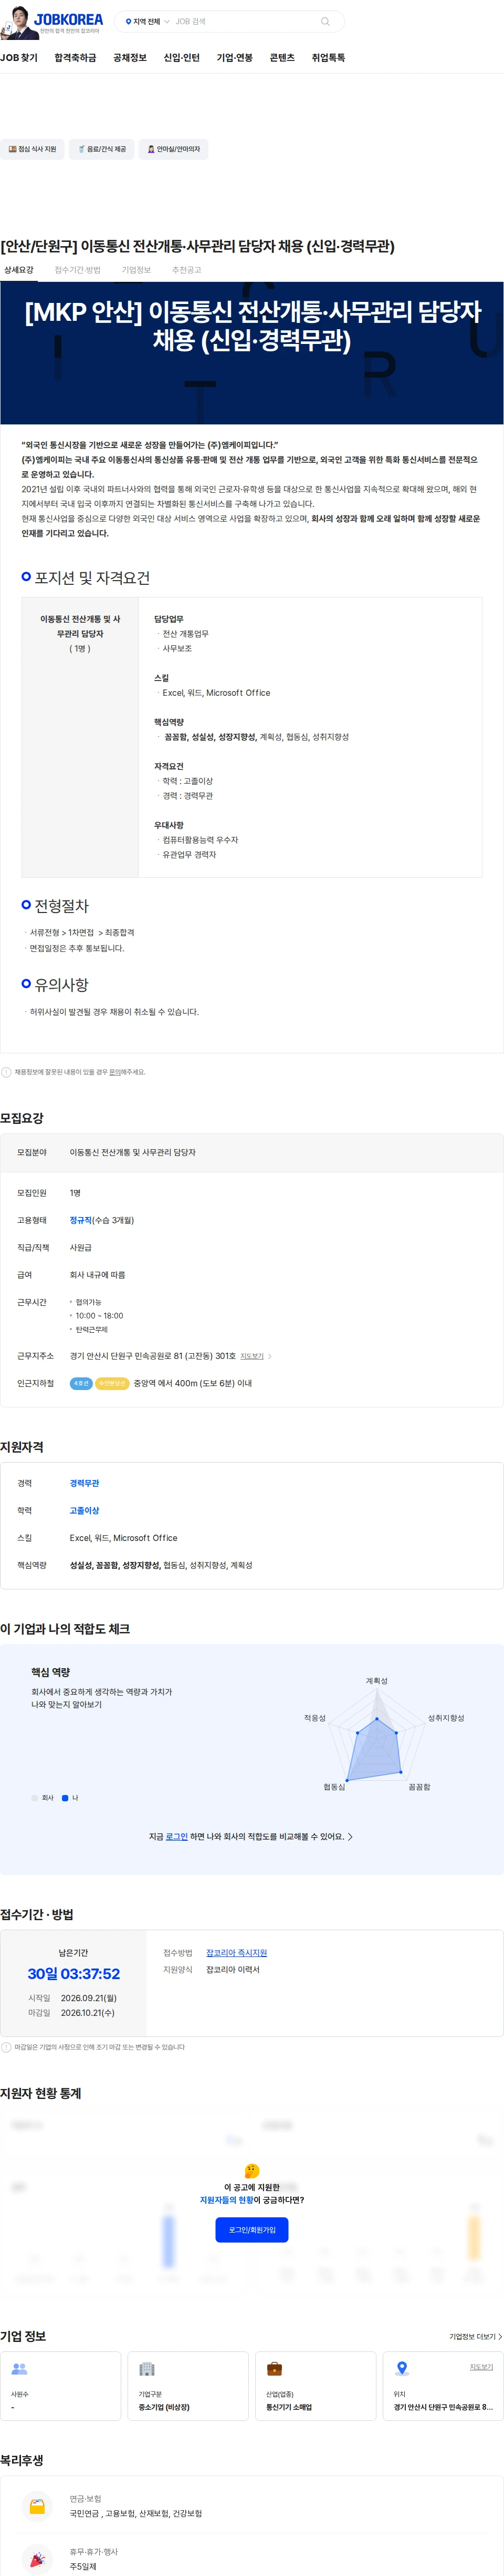Click the 로그인/회원가입 button
The image size is (504, 2576).
click(251, 2230)
